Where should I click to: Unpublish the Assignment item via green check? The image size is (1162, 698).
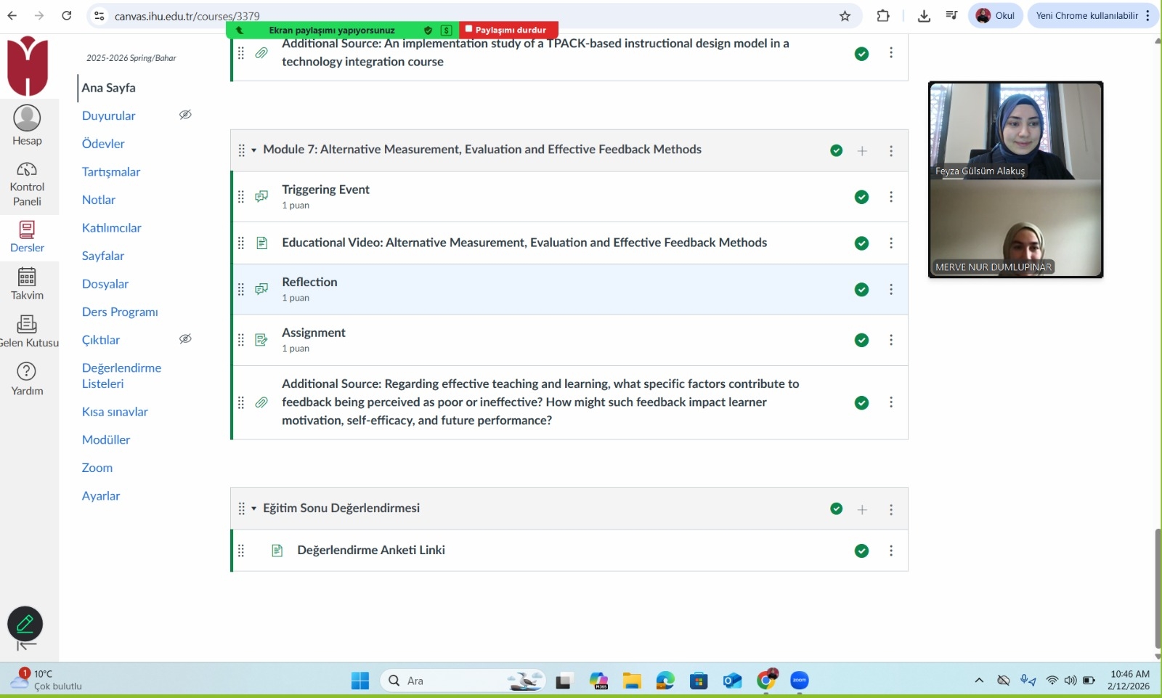(x=861, y=341)
